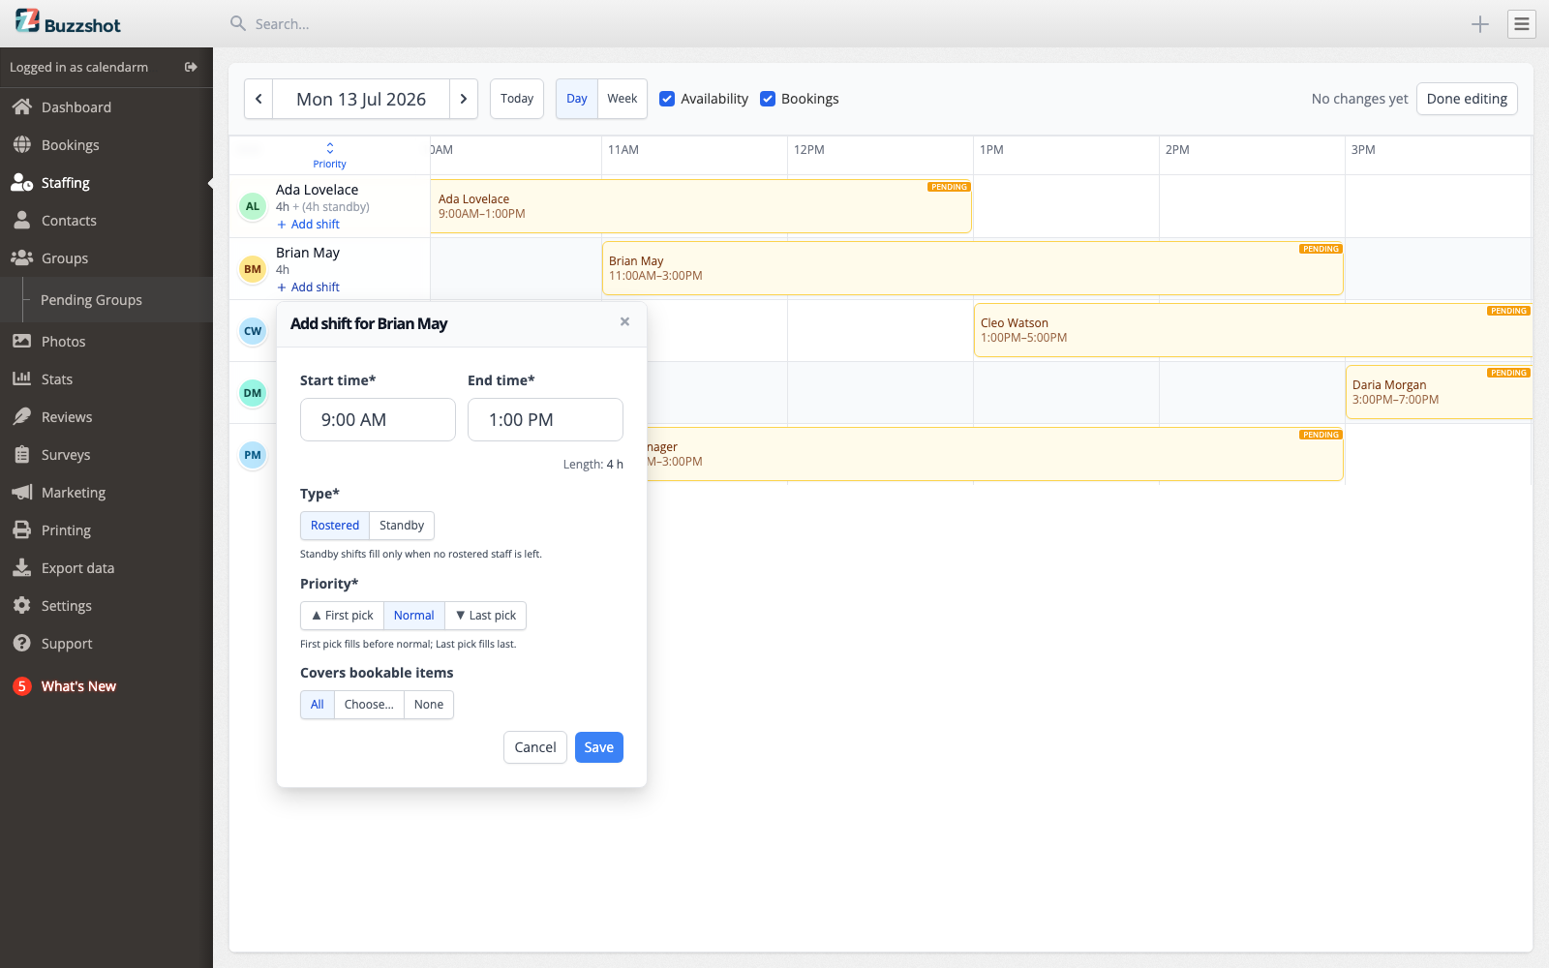Select Standby shift type
The width and height of the screenshot is (1549, 968).
pyautogui.click(x=402, y=526)
